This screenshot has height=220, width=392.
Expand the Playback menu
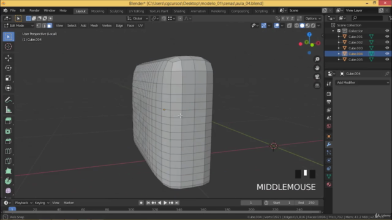[x=23, y=203]
